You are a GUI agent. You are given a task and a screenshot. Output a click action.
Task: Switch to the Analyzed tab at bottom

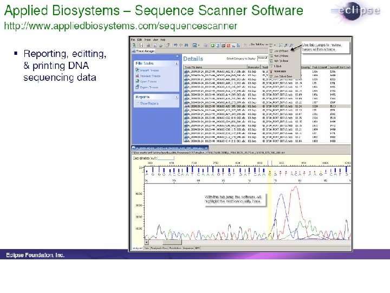point(137,249)
